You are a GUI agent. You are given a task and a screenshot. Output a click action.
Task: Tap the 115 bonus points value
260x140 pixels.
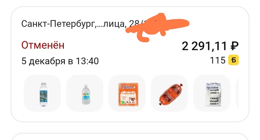[x=218, y=60]
